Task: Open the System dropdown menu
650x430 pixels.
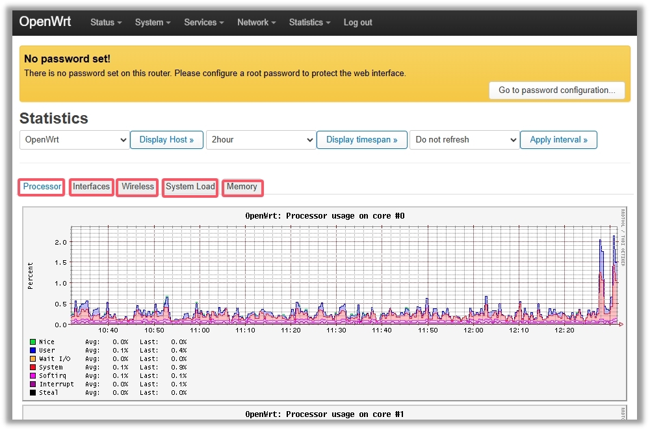Action: pos(153,22)
